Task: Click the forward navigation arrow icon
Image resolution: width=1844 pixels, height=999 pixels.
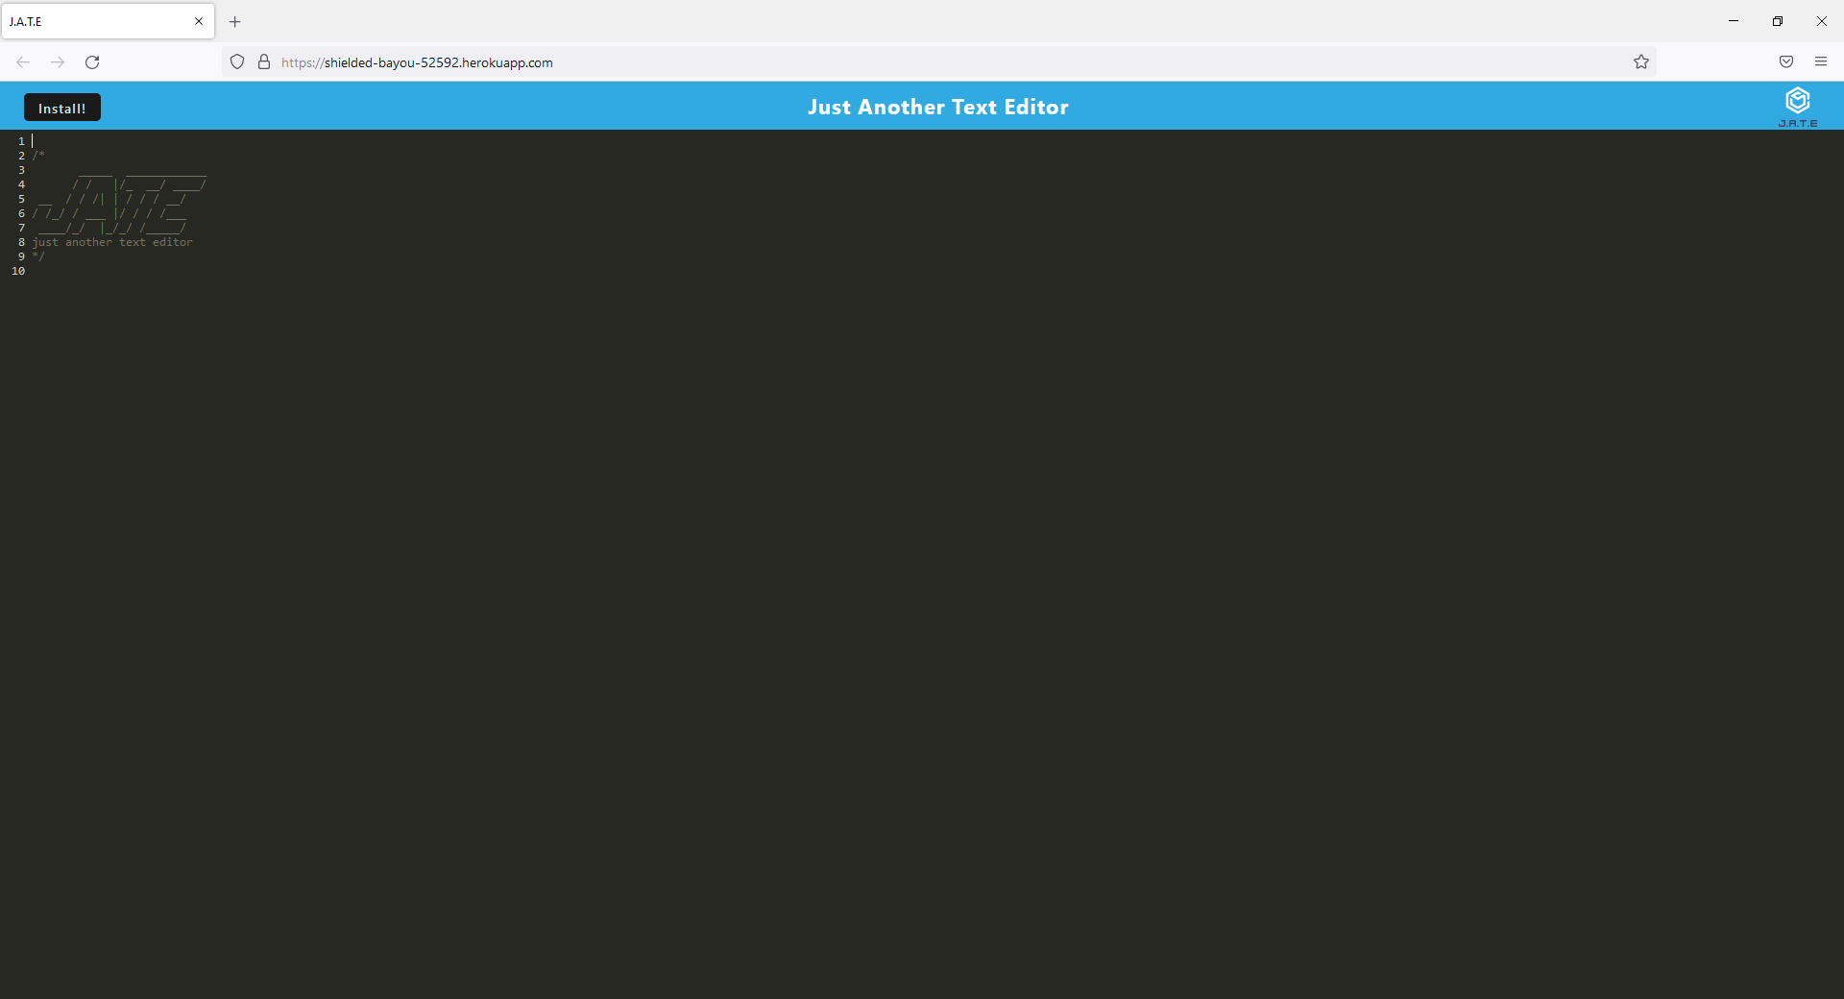Action: 57,61
